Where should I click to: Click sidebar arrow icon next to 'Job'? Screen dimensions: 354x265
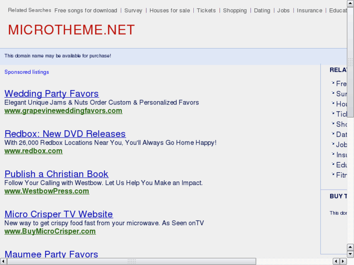tap(333, 143)
